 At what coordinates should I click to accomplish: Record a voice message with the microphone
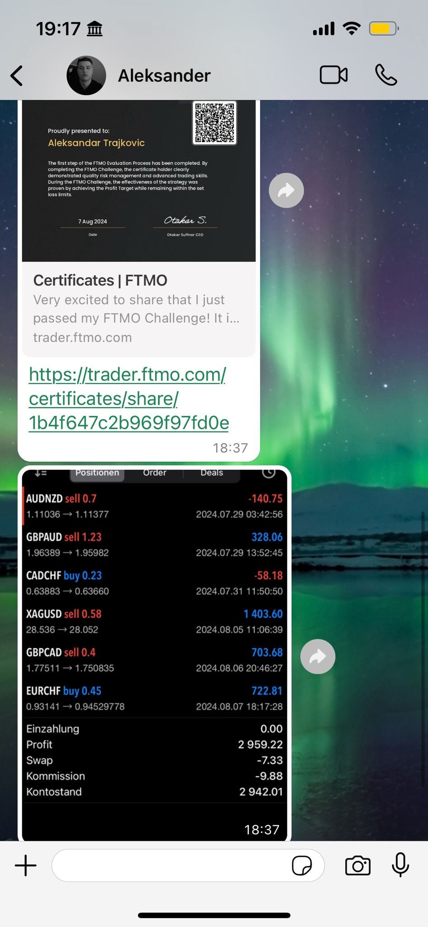400,865
